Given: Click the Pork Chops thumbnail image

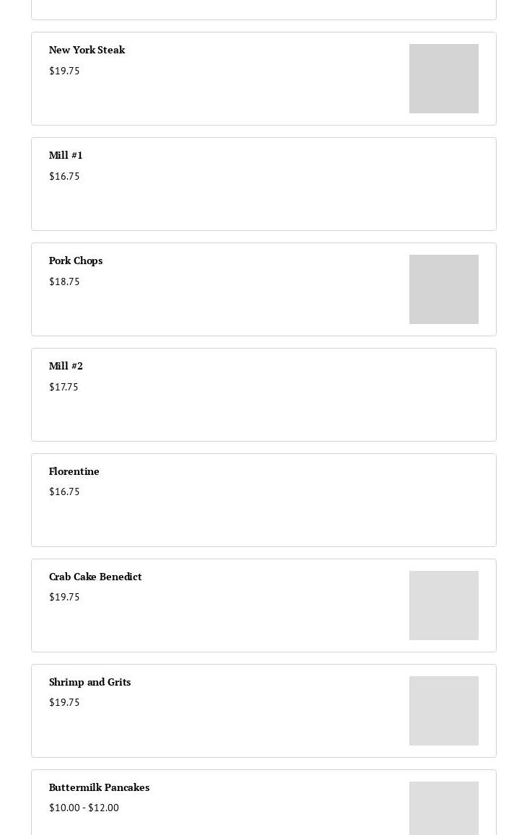Looking at the screenshot, I should point(444,289).
